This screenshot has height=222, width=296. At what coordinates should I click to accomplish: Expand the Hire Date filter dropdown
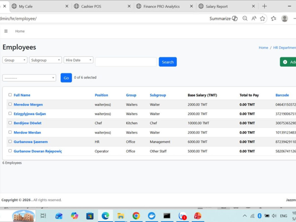78,60
